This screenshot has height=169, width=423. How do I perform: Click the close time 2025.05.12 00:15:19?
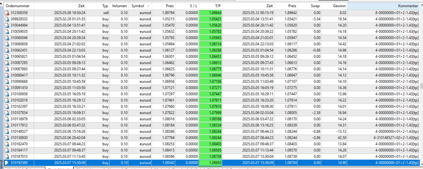coord(258,13)
